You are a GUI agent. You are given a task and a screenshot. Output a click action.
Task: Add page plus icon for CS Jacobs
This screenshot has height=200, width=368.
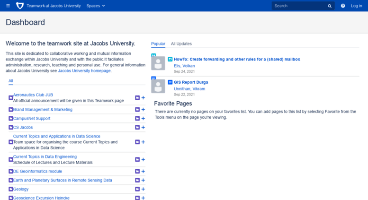[x=143, y=127]
